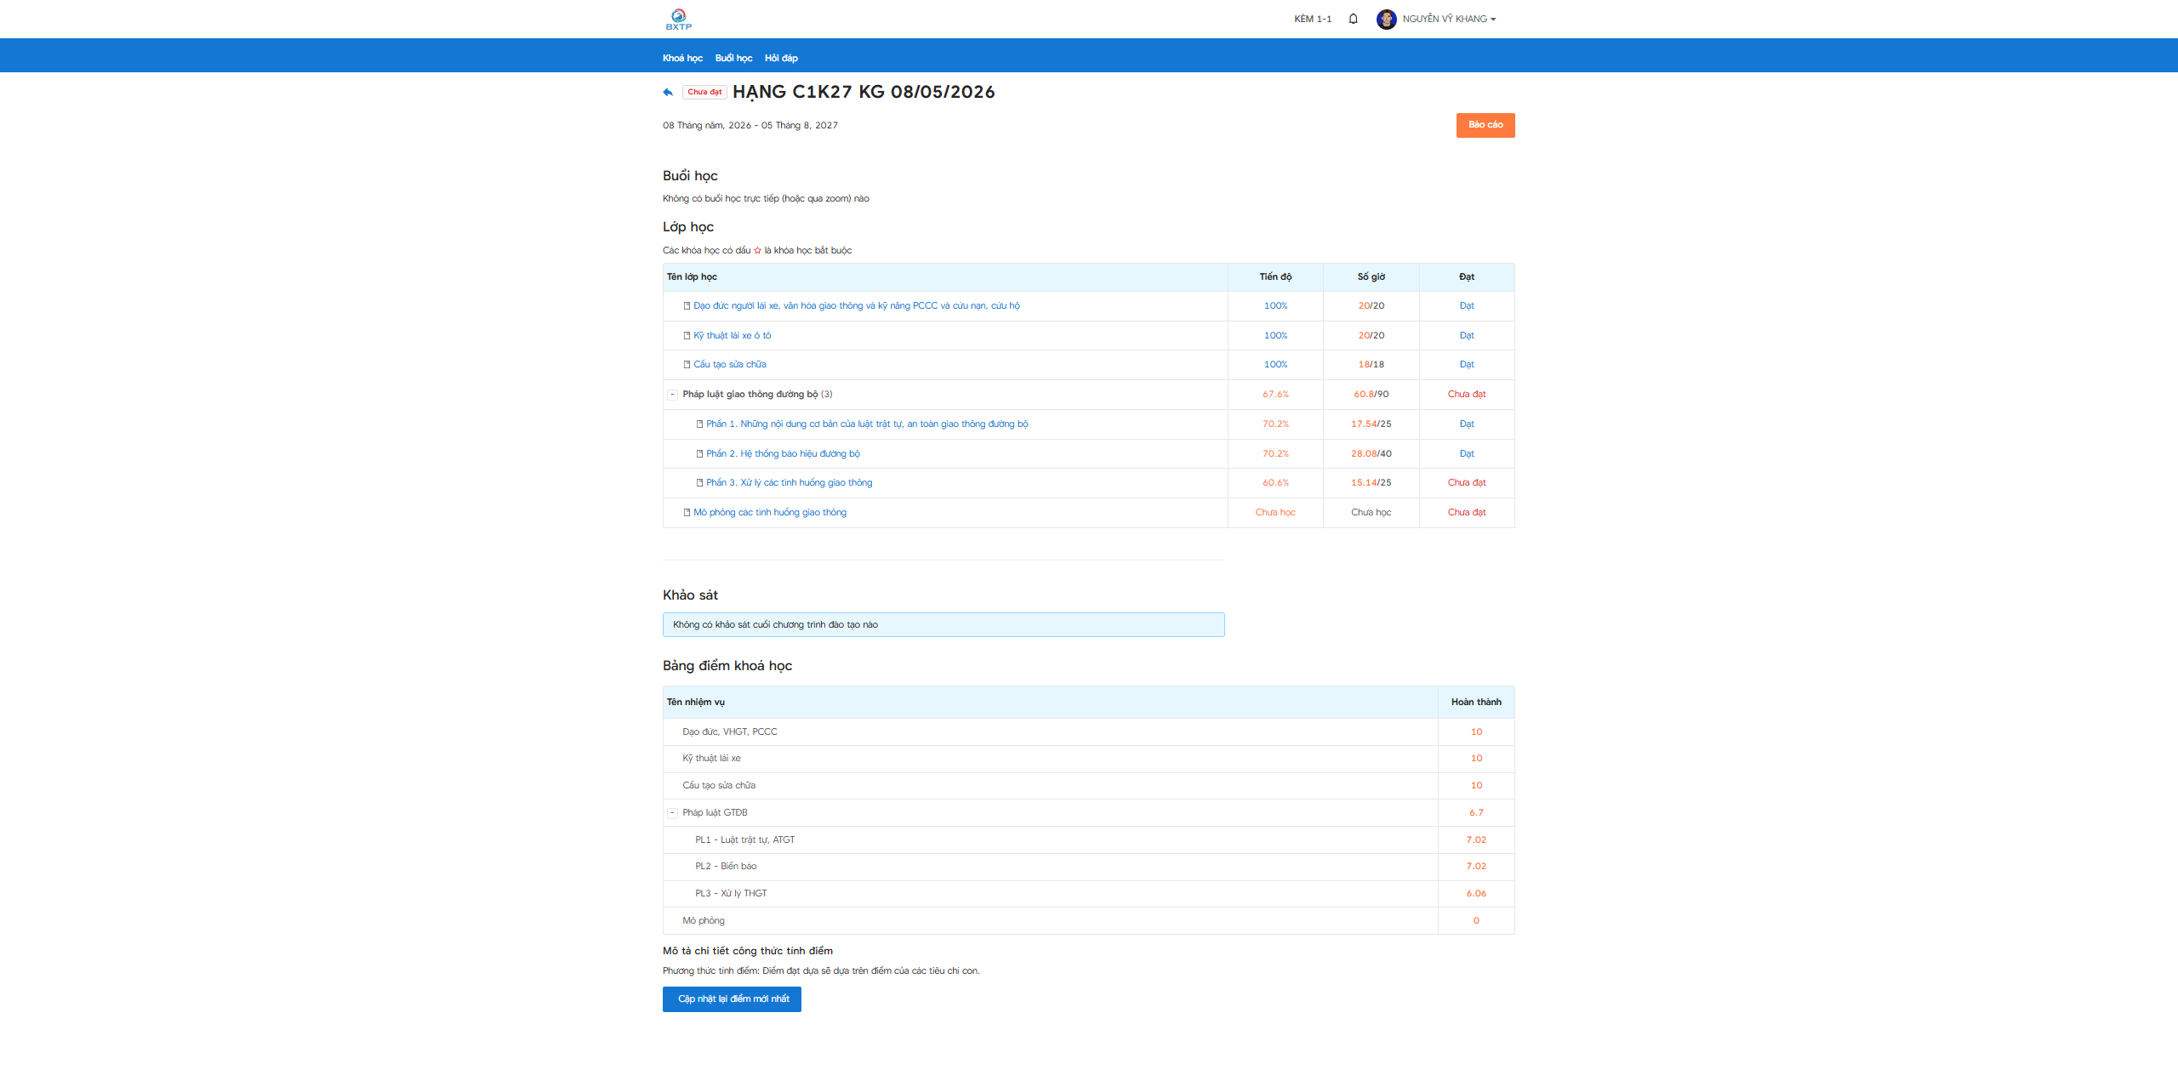Click the PL2 - Biển báo row
Viewport: 2178px width, 1081px height.
tap(1088, 867)
